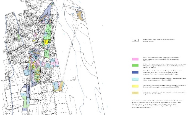The image size is (188, 115).
Task: Click the isolated small green parcel on the far left
Action: click(x=18, y=35)
